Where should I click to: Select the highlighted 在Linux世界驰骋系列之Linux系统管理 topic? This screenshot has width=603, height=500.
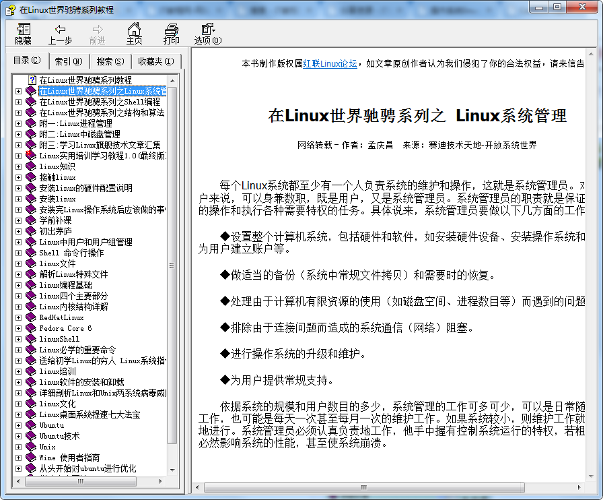pos(94,91)
